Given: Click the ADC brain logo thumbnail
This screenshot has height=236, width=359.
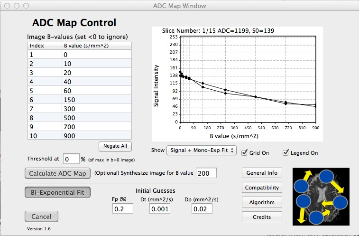Looking at the screenshot, I should (321, 196).
